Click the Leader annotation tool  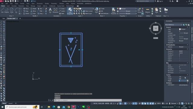62,11
